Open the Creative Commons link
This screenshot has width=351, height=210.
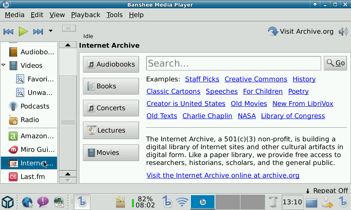pos(256,79)
